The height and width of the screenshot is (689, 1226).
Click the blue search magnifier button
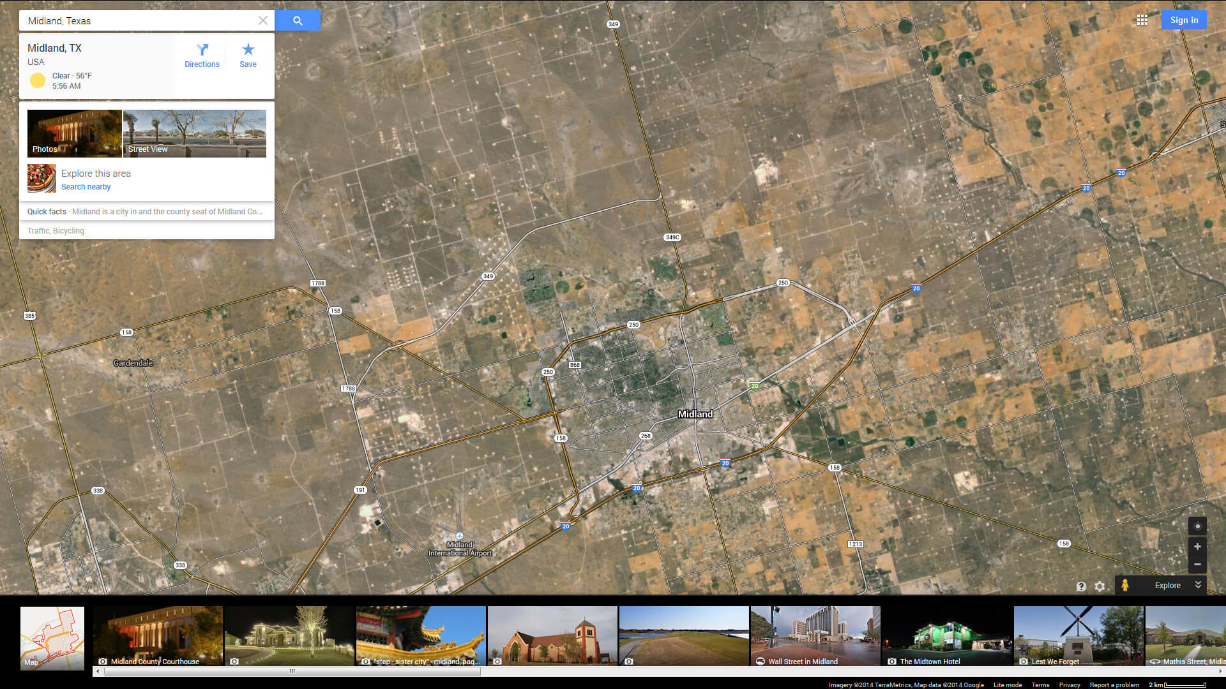(x=298, y=20)
